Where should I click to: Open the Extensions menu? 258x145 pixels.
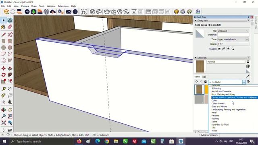[x=63, y=6]
